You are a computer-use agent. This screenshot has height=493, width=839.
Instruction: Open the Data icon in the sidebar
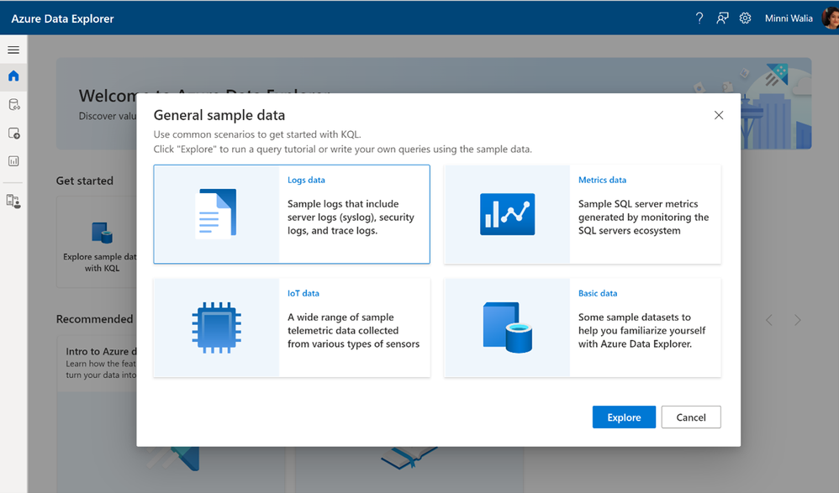pyautogui.click(x=14, y=104)
